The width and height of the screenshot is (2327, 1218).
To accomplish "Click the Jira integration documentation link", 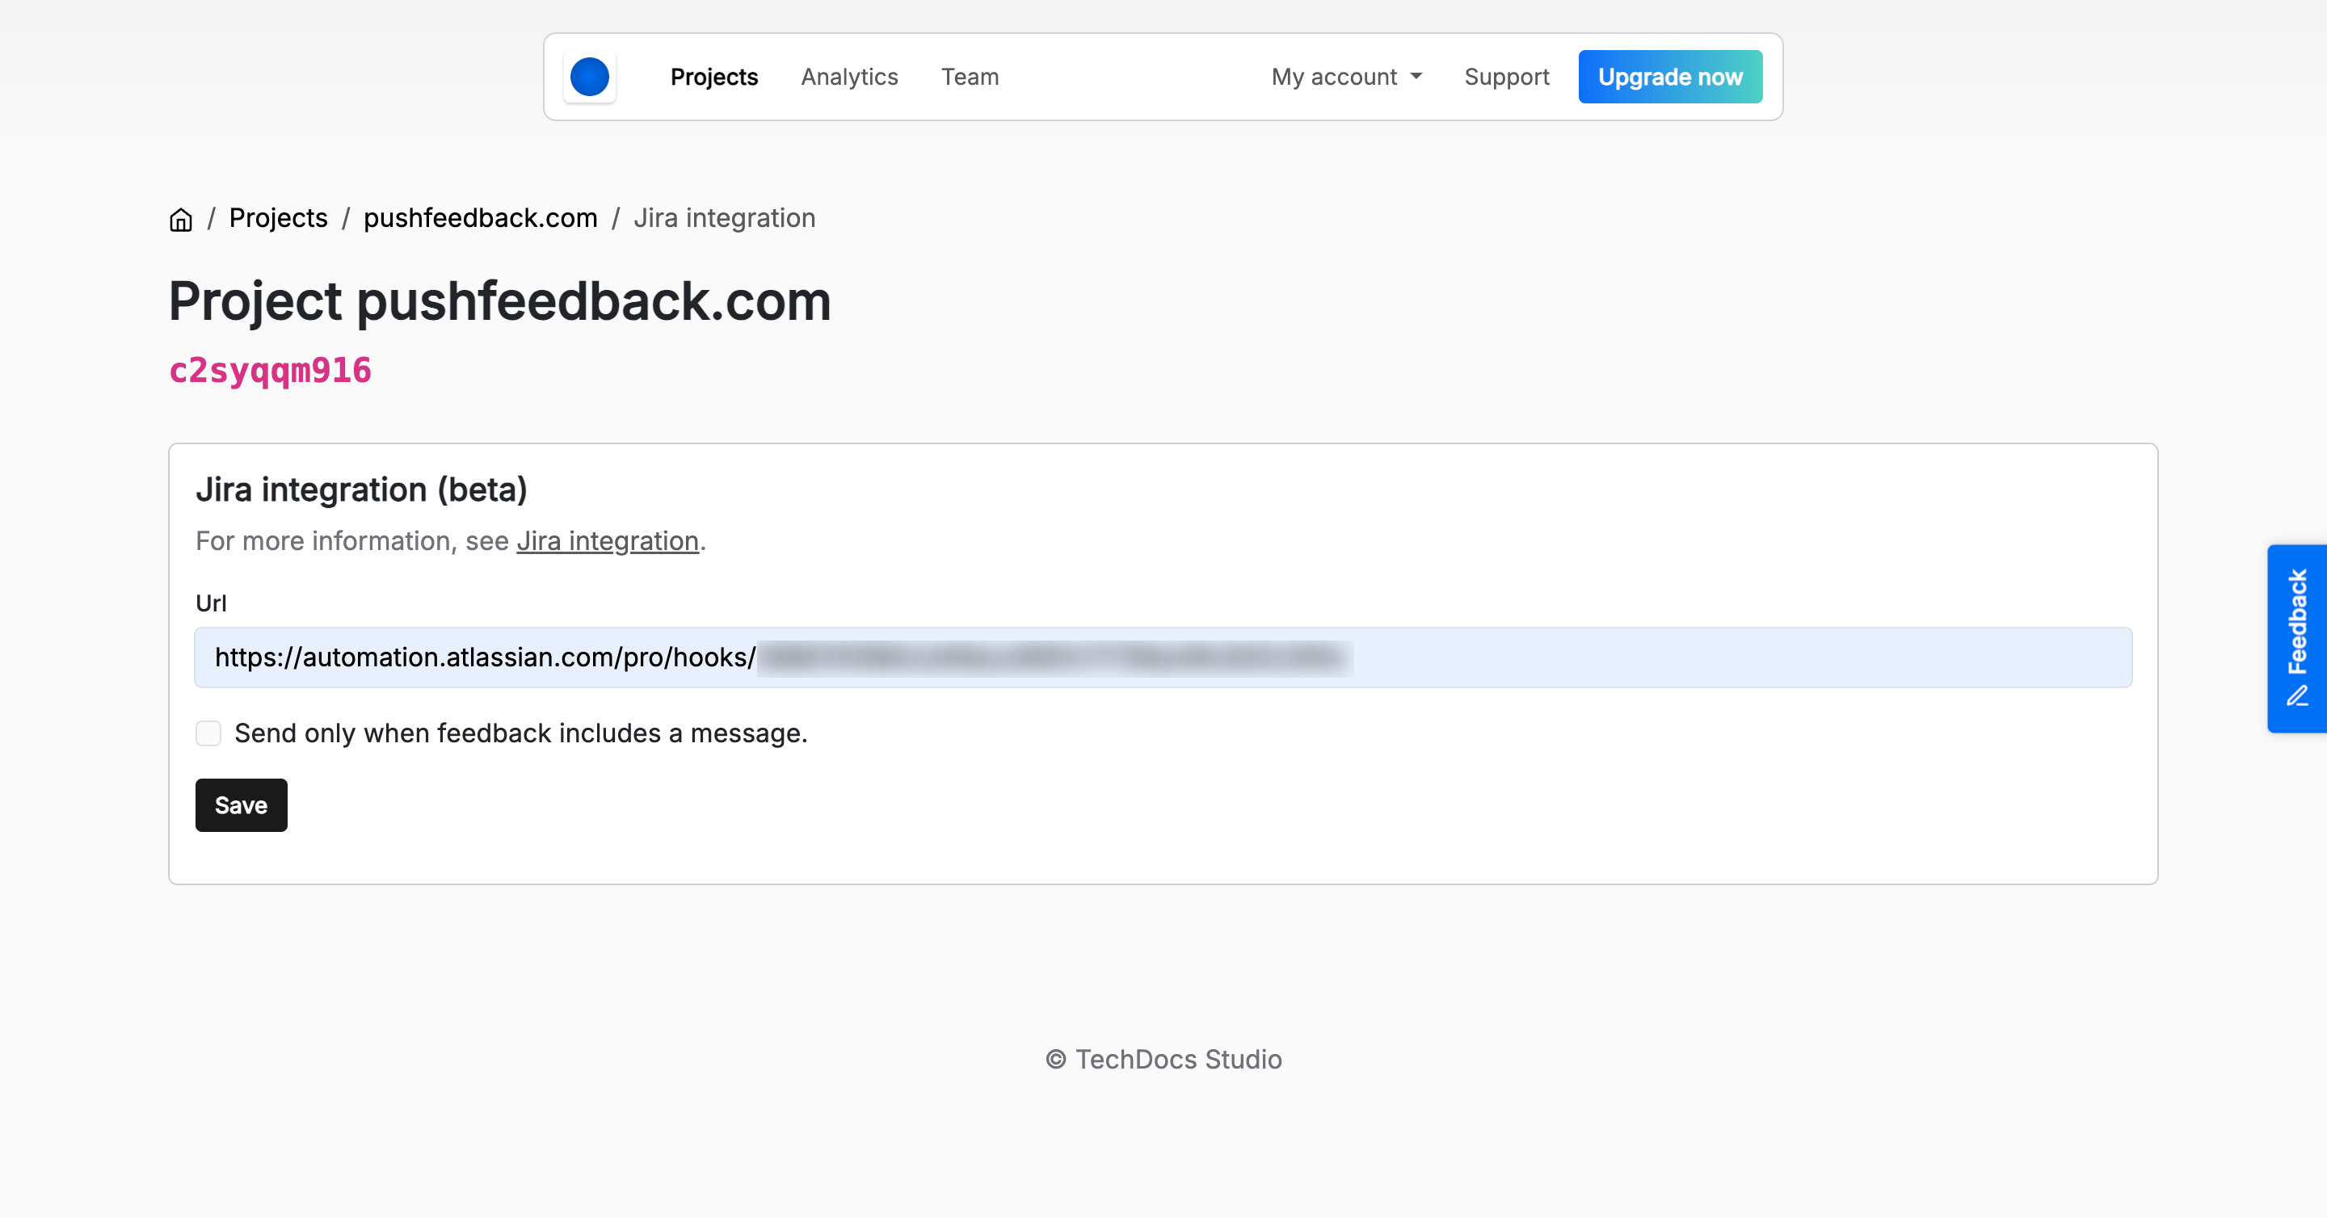I will (606, 540).
